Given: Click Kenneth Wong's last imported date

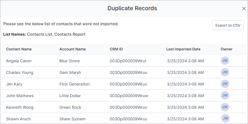Looking at the screenshot, I should [185, 107].
